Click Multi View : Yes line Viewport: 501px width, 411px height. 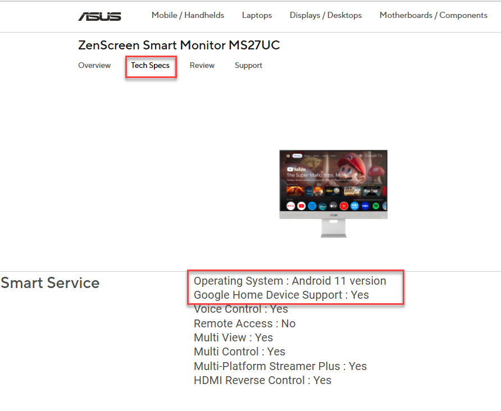point(233,337)
